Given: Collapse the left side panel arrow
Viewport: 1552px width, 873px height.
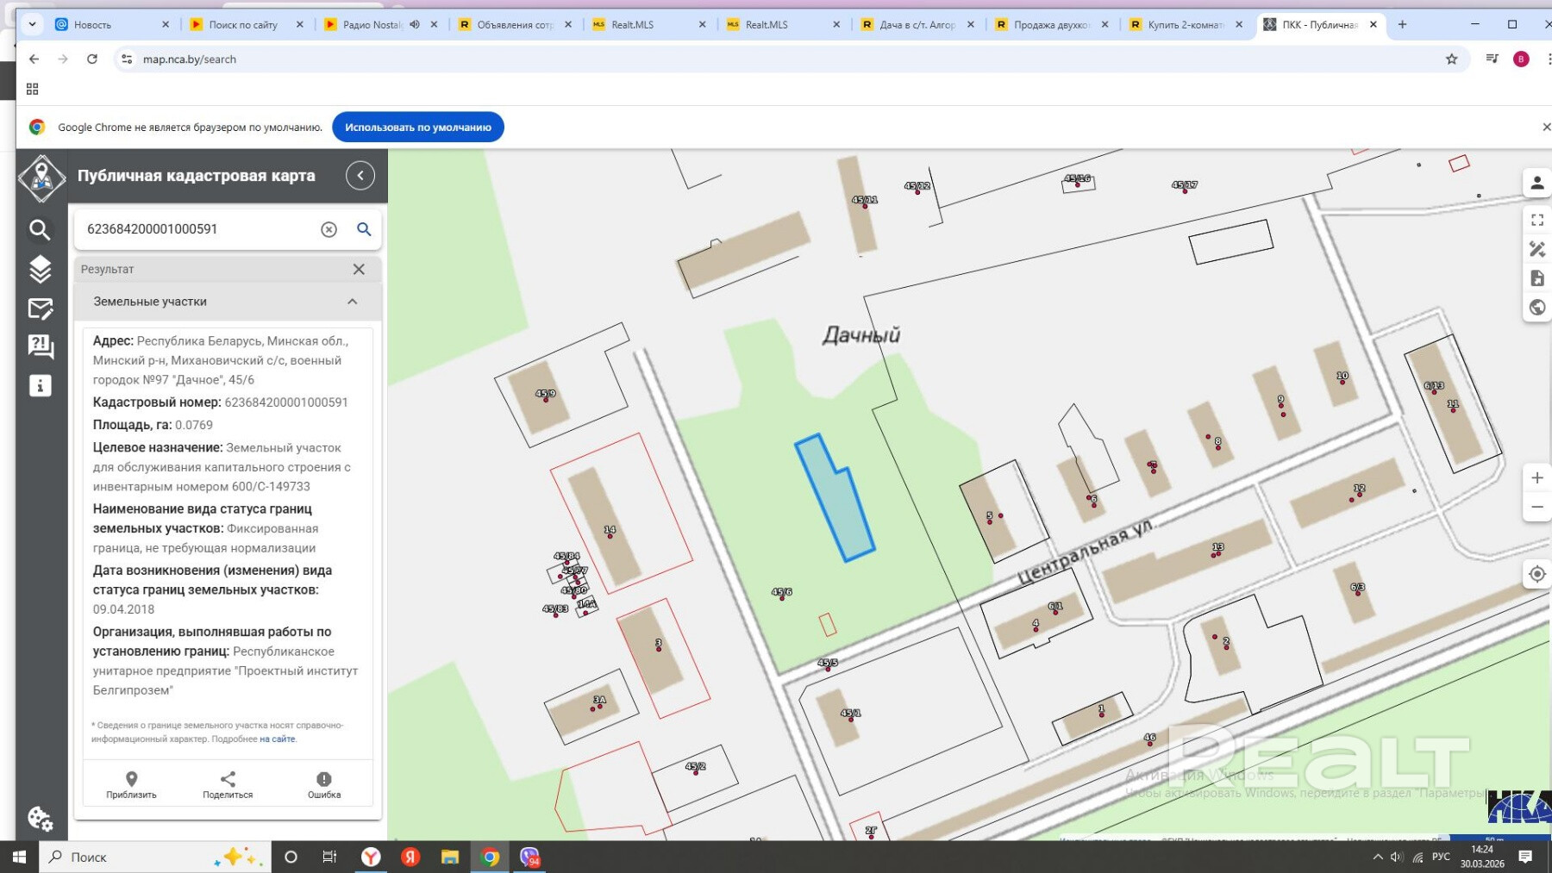Looking at the screenshot, I should [x=360, y=176].
